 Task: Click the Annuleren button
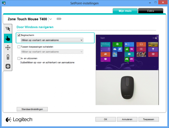(127, 119)
